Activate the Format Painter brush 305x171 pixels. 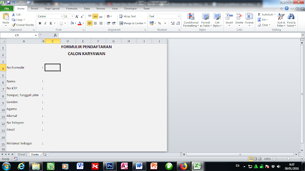click(13, 25)
